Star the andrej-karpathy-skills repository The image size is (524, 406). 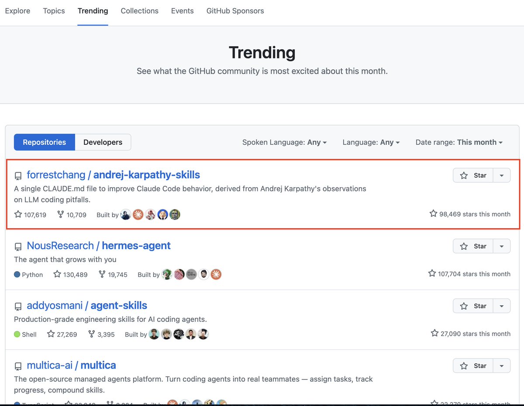pyautogui.click(x=473, y=175)
